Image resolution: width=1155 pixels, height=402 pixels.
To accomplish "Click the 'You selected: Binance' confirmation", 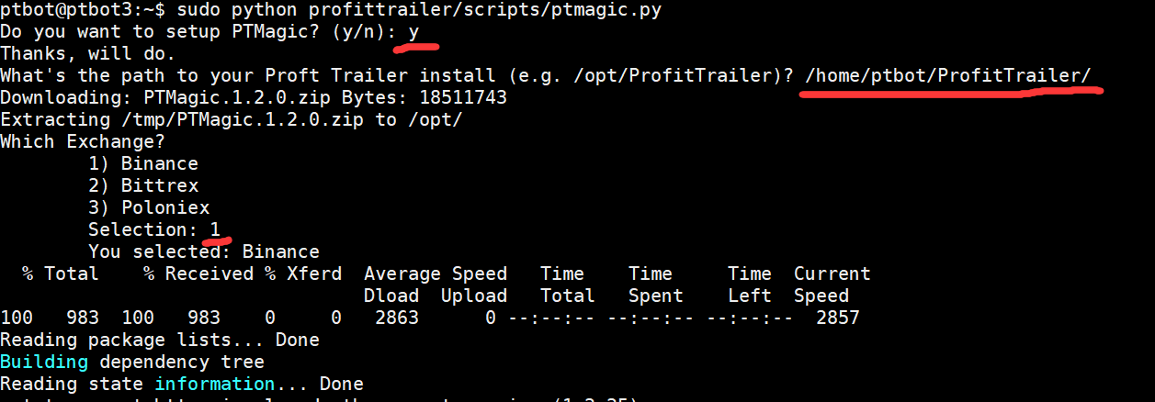I will click(x=204, y=252).
